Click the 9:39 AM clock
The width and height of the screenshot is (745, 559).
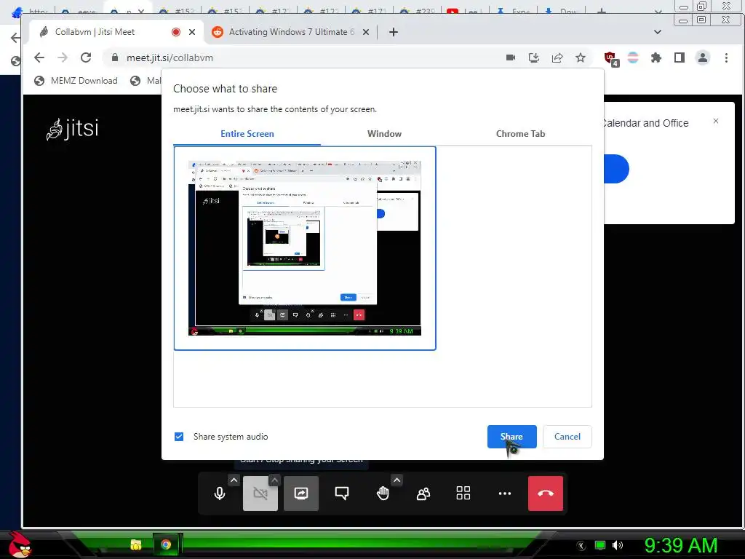click(x=680, y=545)
